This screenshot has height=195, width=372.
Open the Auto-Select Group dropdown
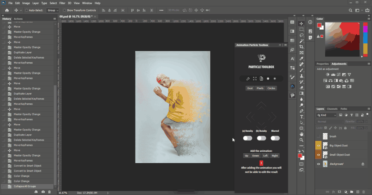[x=52, y=10]
